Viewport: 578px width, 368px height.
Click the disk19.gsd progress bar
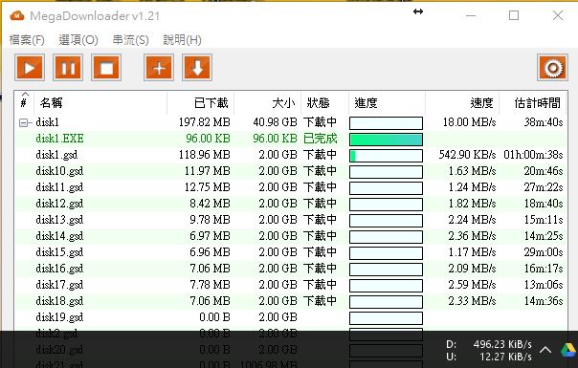[386, 318]
